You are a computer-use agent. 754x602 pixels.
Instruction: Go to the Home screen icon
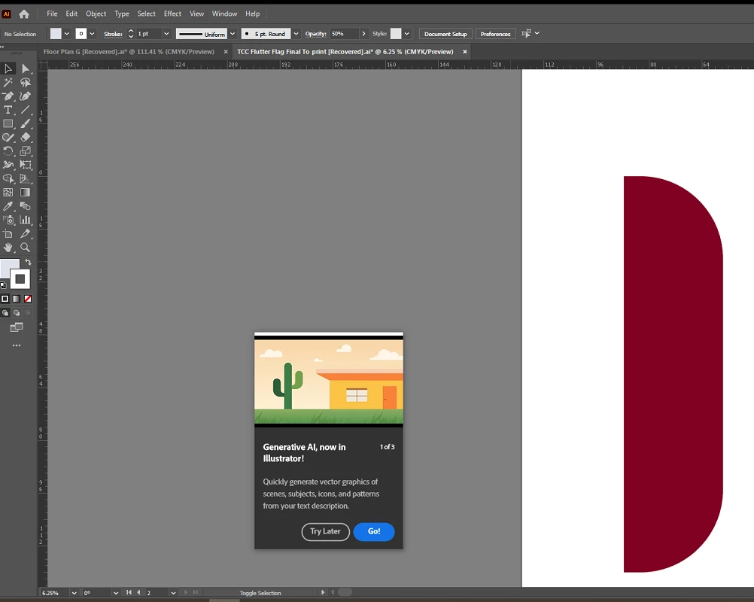click(x=23, y=14)
